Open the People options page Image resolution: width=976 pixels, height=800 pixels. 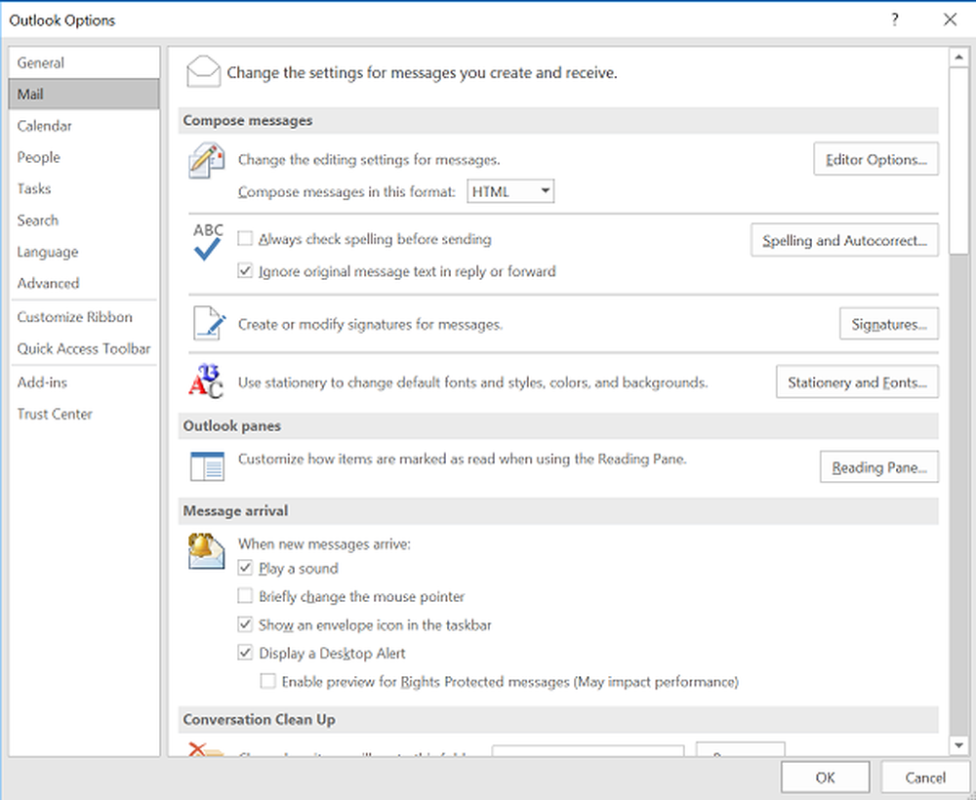click(84, 157)
